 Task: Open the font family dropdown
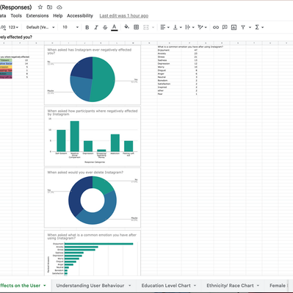[40, 27]
